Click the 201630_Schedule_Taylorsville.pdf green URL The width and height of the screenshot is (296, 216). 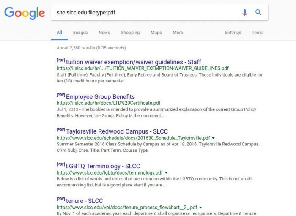133,138
